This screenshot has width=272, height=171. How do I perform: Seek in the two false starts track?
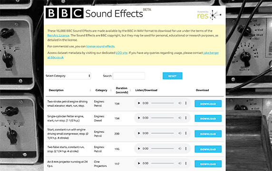(x=162, y=149)
